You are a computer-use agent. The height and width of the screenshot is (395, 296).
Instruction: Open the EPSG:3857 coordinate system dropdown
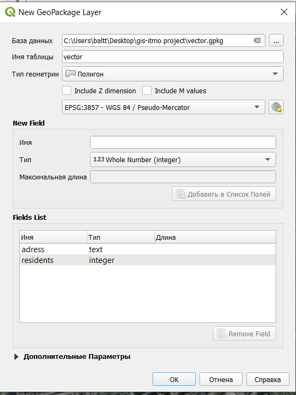click(x=163, y=107)
